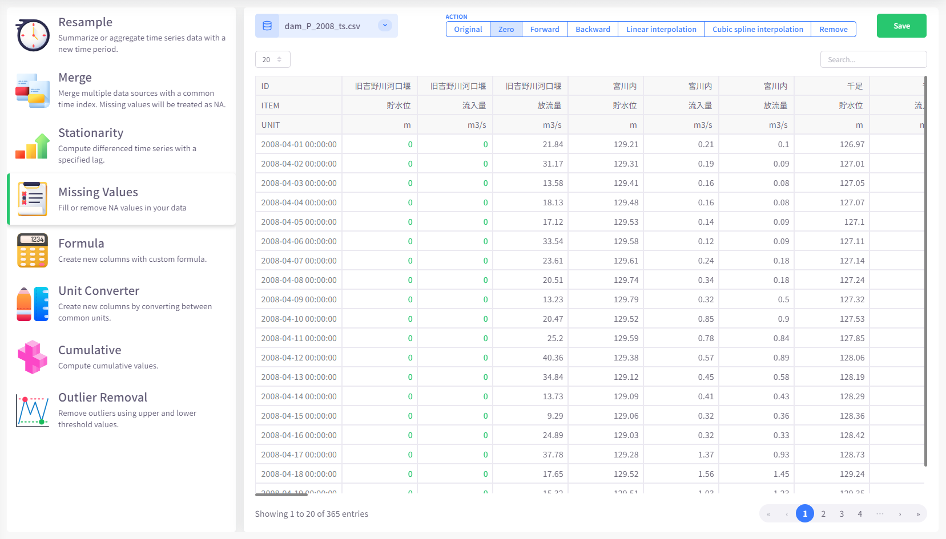The width and height of the screenshot is (946, 539).
Task: Select the Linear interpolation action
Action: click(661, 29)
